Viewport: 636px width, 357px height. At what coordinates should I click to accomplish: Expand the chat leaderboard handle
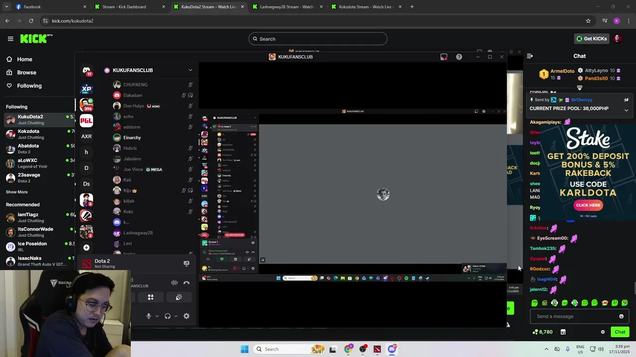[x=579, y=88]
